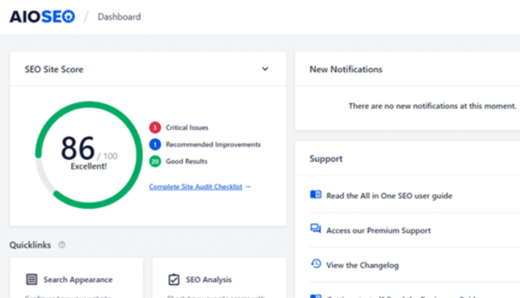This screenshot has width=520, height=298.
Task: Click the no new notifications message
Action: pyautogui.click(x=433, y=106)
